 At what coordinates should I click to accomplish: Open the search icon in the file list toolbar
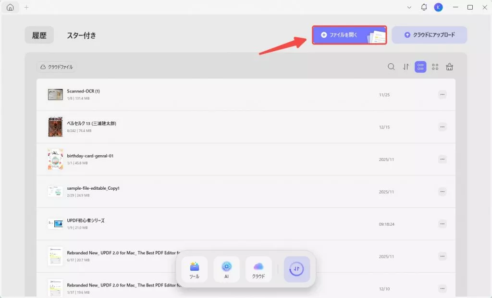tap(392, 67)
